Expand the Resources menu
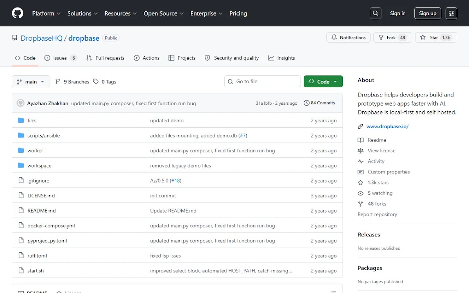469x293 pixels. 121,13
